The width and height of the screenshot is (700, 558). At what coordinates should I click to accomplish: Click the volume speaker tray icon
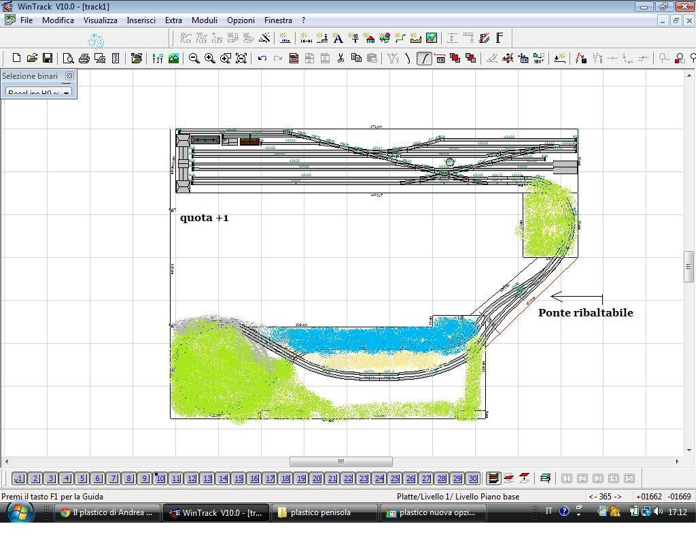658,511
